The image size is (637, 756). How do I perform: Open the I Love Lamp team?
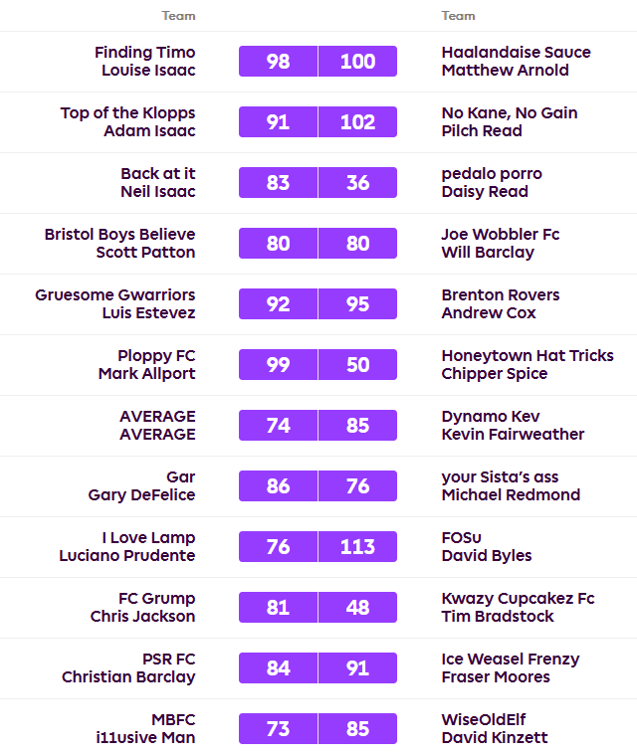click(x=148, y=538)
